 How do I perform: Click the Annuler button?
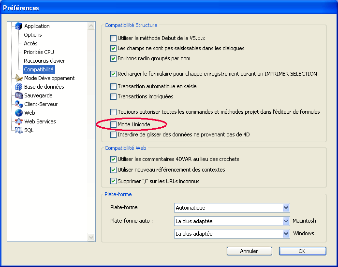pos(249,251)
